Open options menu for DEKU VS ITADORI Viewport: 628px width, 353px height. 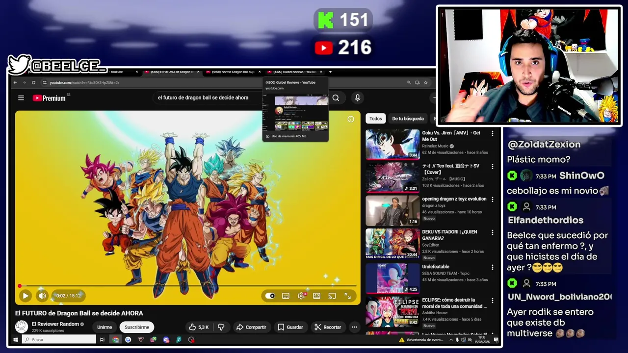[493, 232]
